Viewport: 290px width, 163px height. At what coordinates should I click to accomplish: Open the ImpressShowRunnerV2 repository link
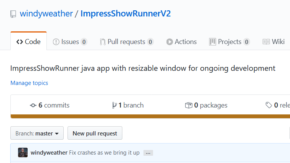[x=125, y=14]
